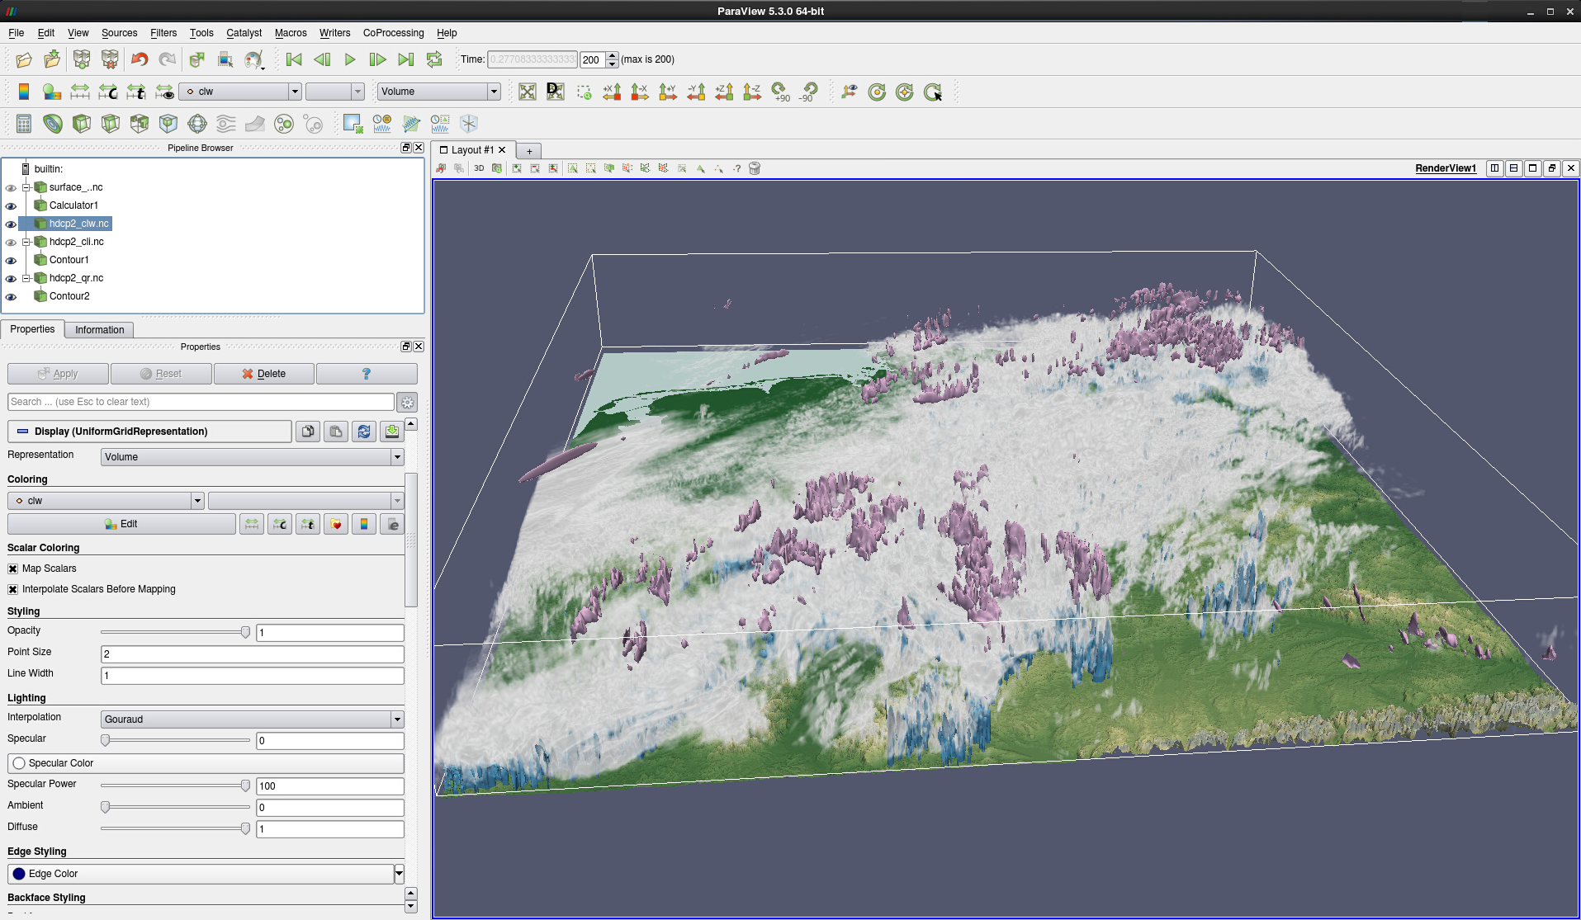The image size is (1581, 920).
Task: Uncheck Map Scalars checkbox
Action: pos(13,569)
